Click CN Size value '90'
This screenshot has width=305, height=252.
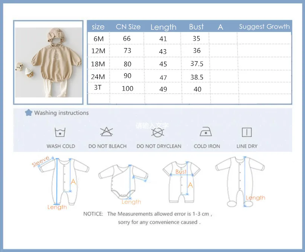tap(127, 76)
